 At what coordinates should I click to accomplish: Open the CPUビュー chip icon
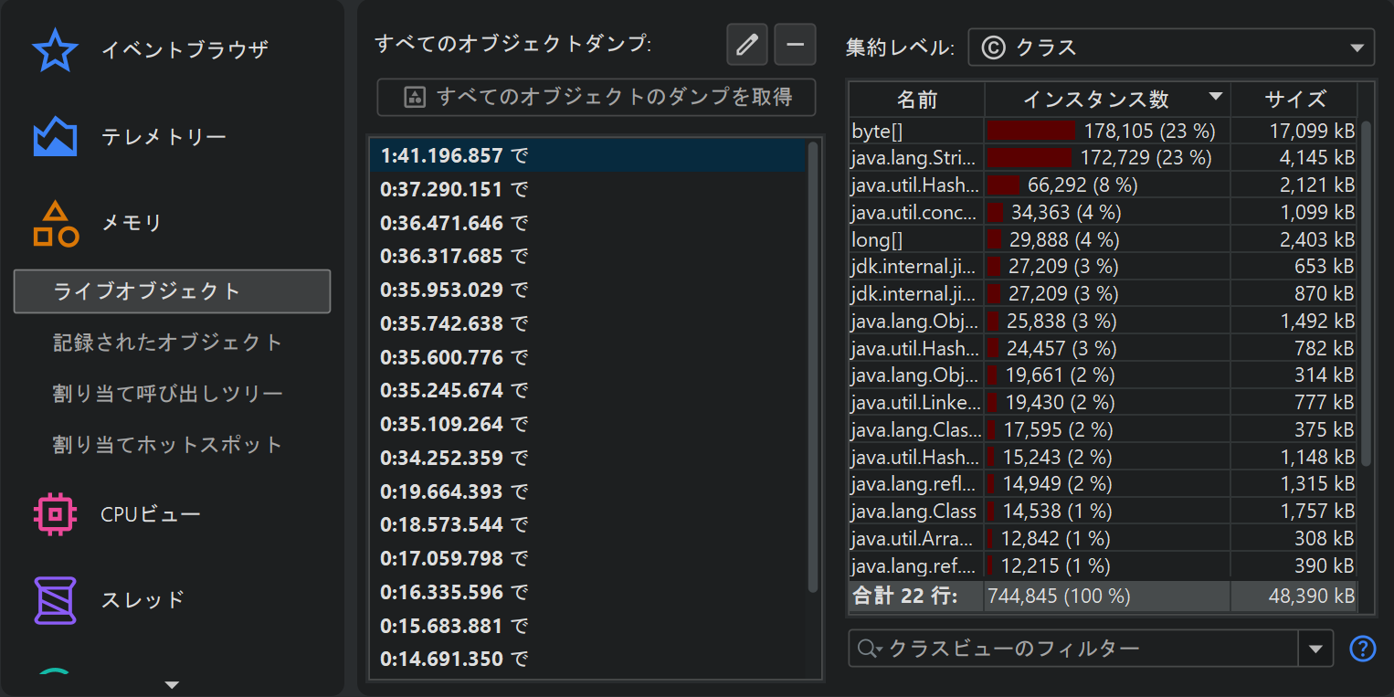pos(55,514)
